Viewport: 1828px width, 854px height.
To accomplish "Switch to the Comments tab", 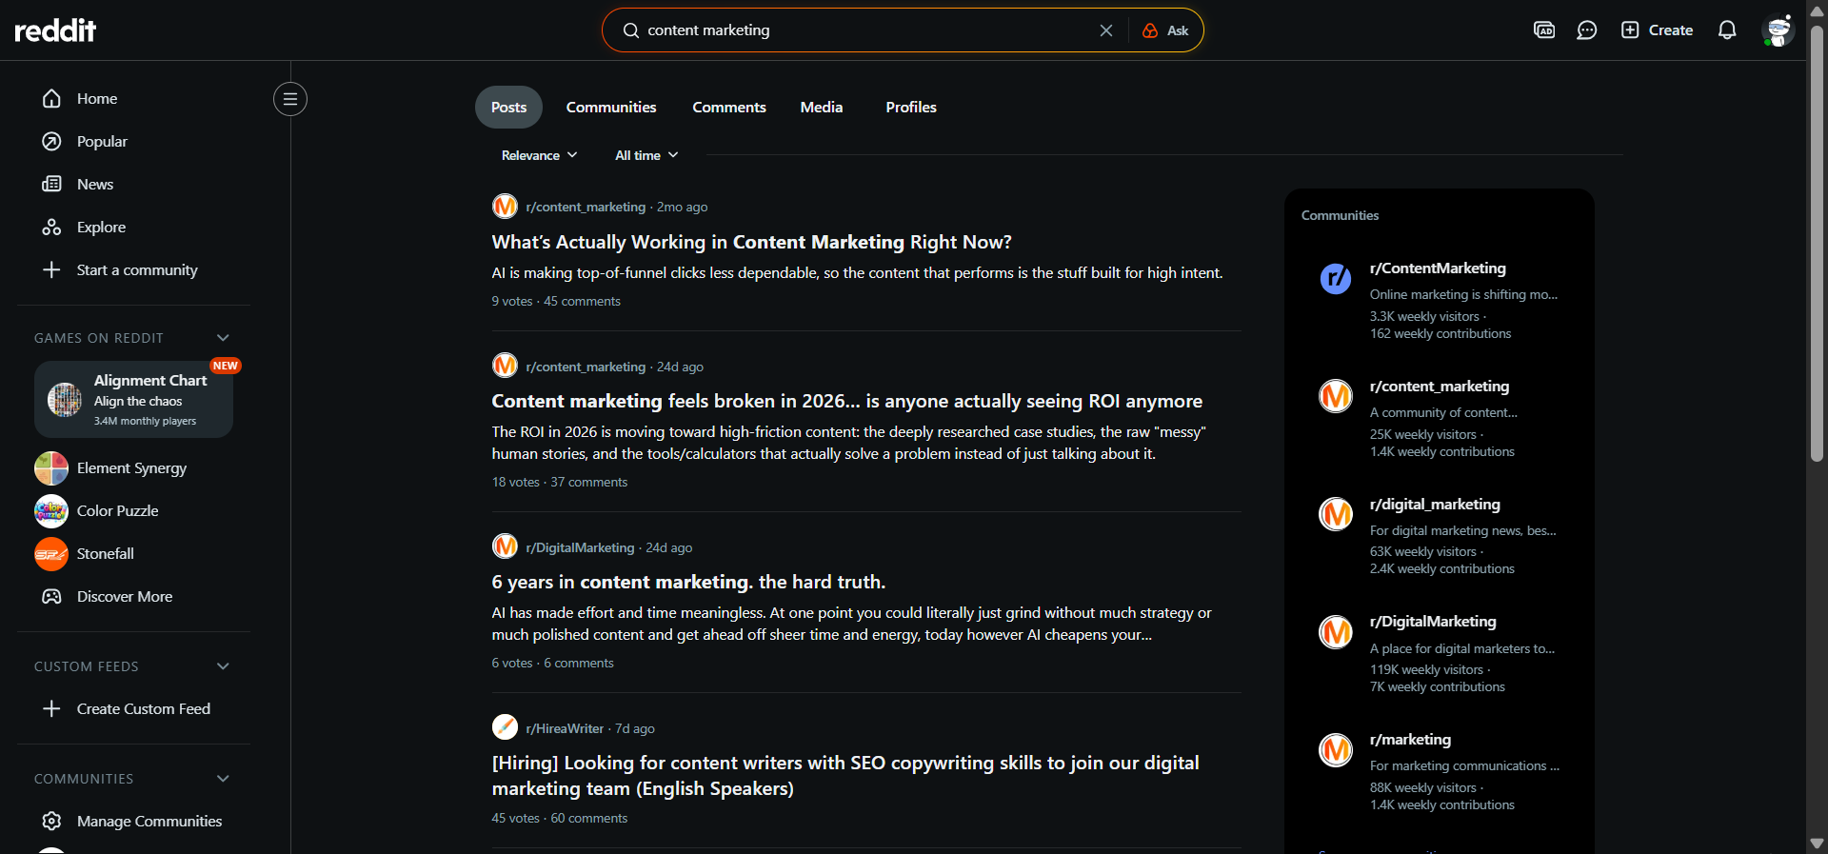I will [729, 108].
